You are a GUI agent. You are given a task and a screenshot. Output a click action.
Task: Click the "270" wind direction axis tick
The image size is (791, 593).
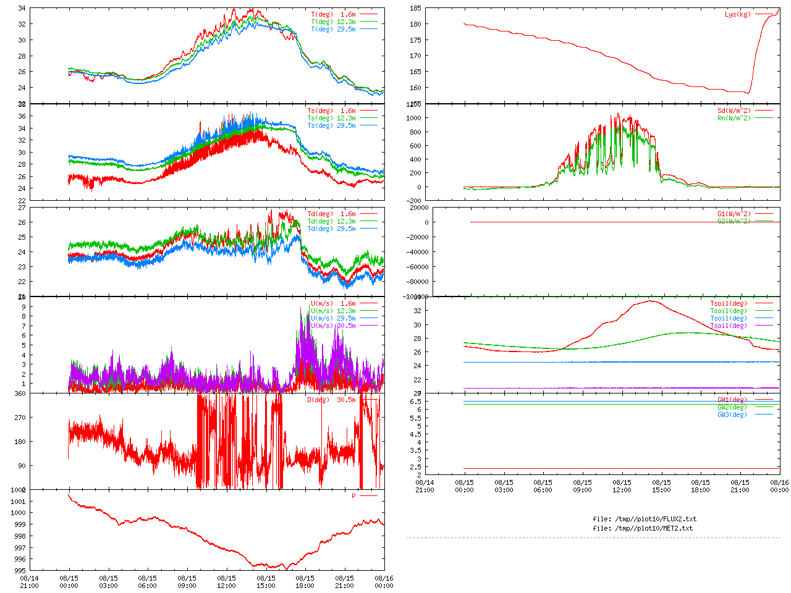point(20,418)
